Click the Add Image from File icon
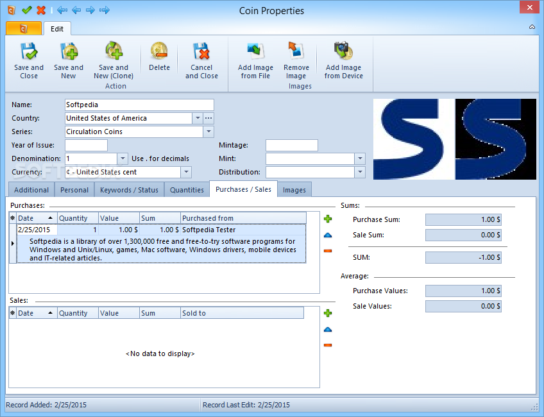Viewport: 544px width, 417px height. [256, 51]
